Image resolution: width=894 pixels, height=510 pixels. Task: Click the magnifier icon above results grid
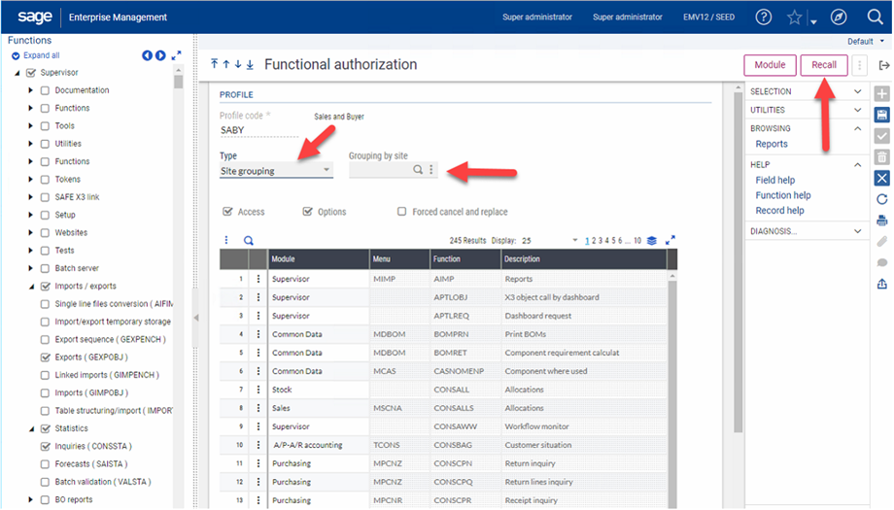(x=248, y=240)
